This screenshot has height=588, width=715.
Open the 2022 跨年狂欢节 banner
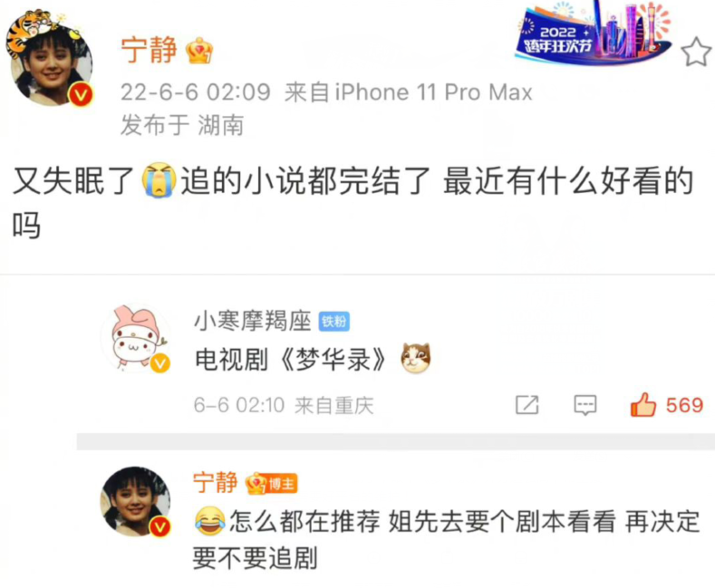click(x=594, y=33)
